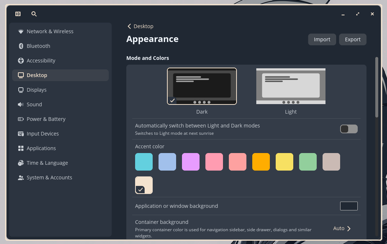Click the Power & Battery icon
The height and width of the screenshot is (244, 387).
21,119
